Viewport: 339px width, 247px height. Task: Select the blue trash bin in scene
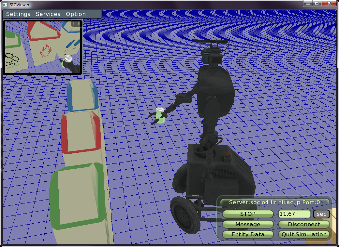[x=82, y=96]
